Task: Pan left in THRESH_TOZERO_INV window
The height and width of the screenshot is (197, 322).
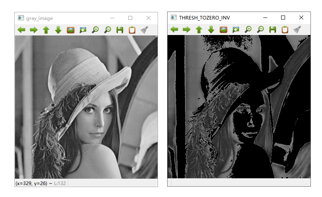Action: click(174, 29)
